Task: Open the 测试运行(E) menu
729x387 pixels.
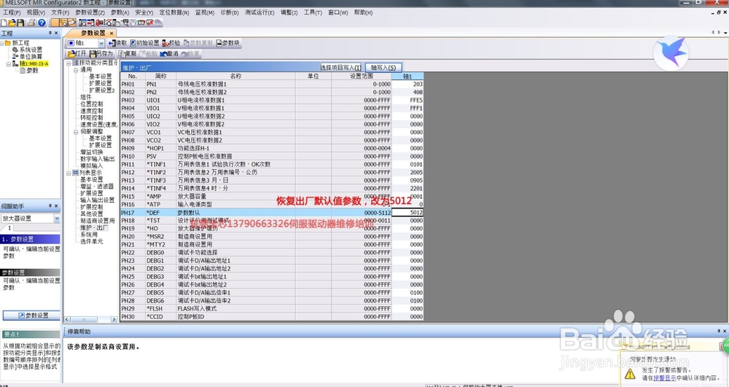Action: (x=260, y=12)
